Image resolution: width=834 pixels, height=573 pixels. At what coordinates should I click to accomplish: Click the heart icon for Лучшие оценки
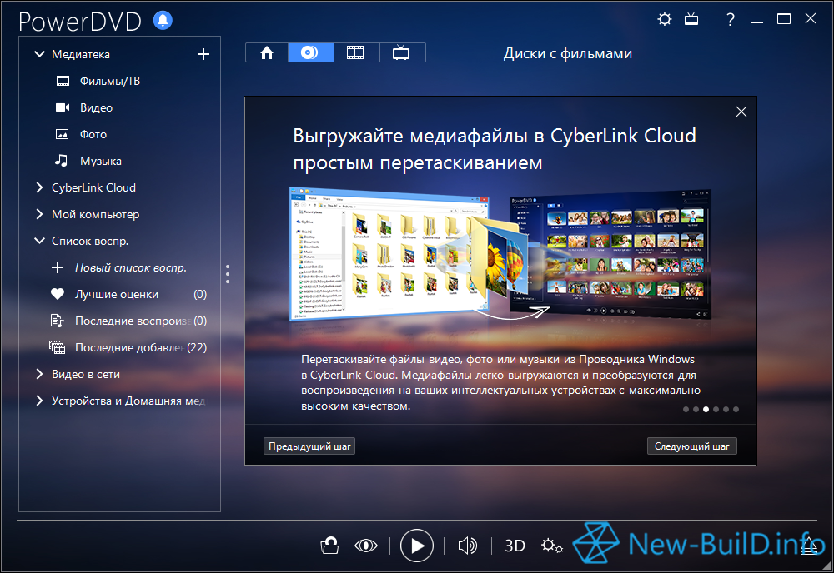(x=58, y=294)
